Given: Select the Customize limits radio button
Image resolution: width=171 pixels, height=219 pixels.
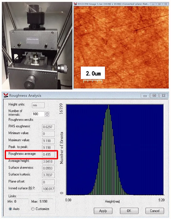Looking at the screenshot, I should click(x=33, y=209).
